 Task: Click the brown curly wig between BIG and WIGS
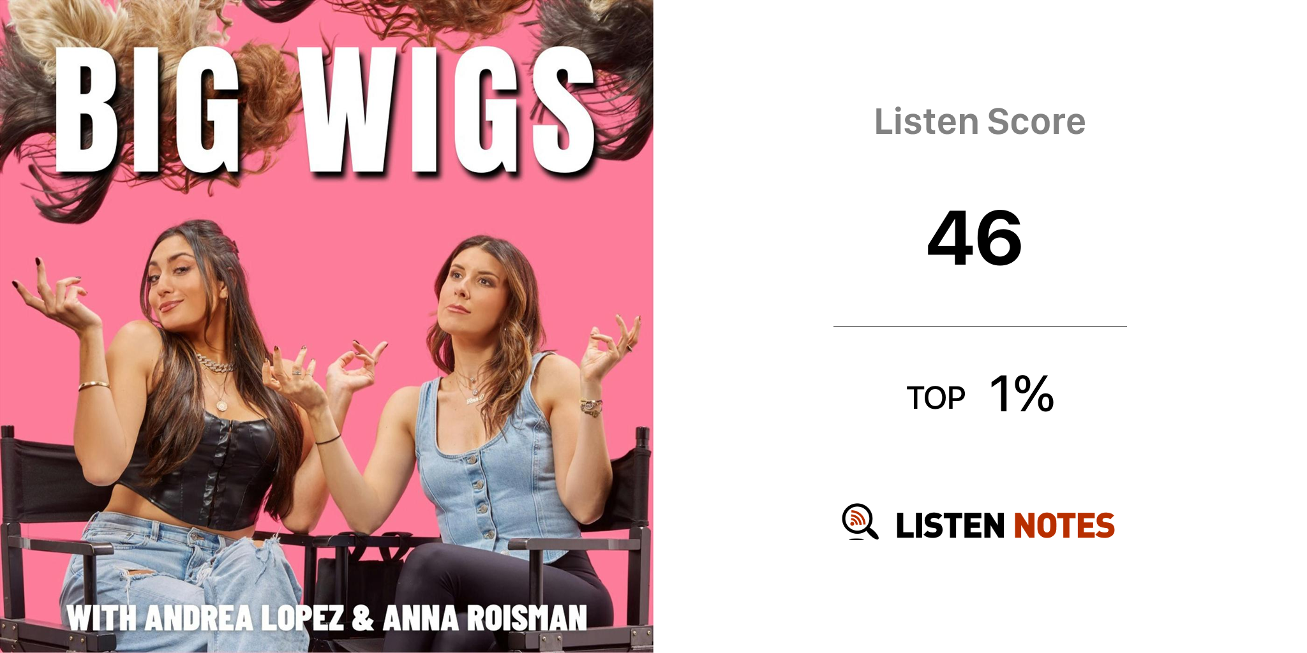(271, 89)
